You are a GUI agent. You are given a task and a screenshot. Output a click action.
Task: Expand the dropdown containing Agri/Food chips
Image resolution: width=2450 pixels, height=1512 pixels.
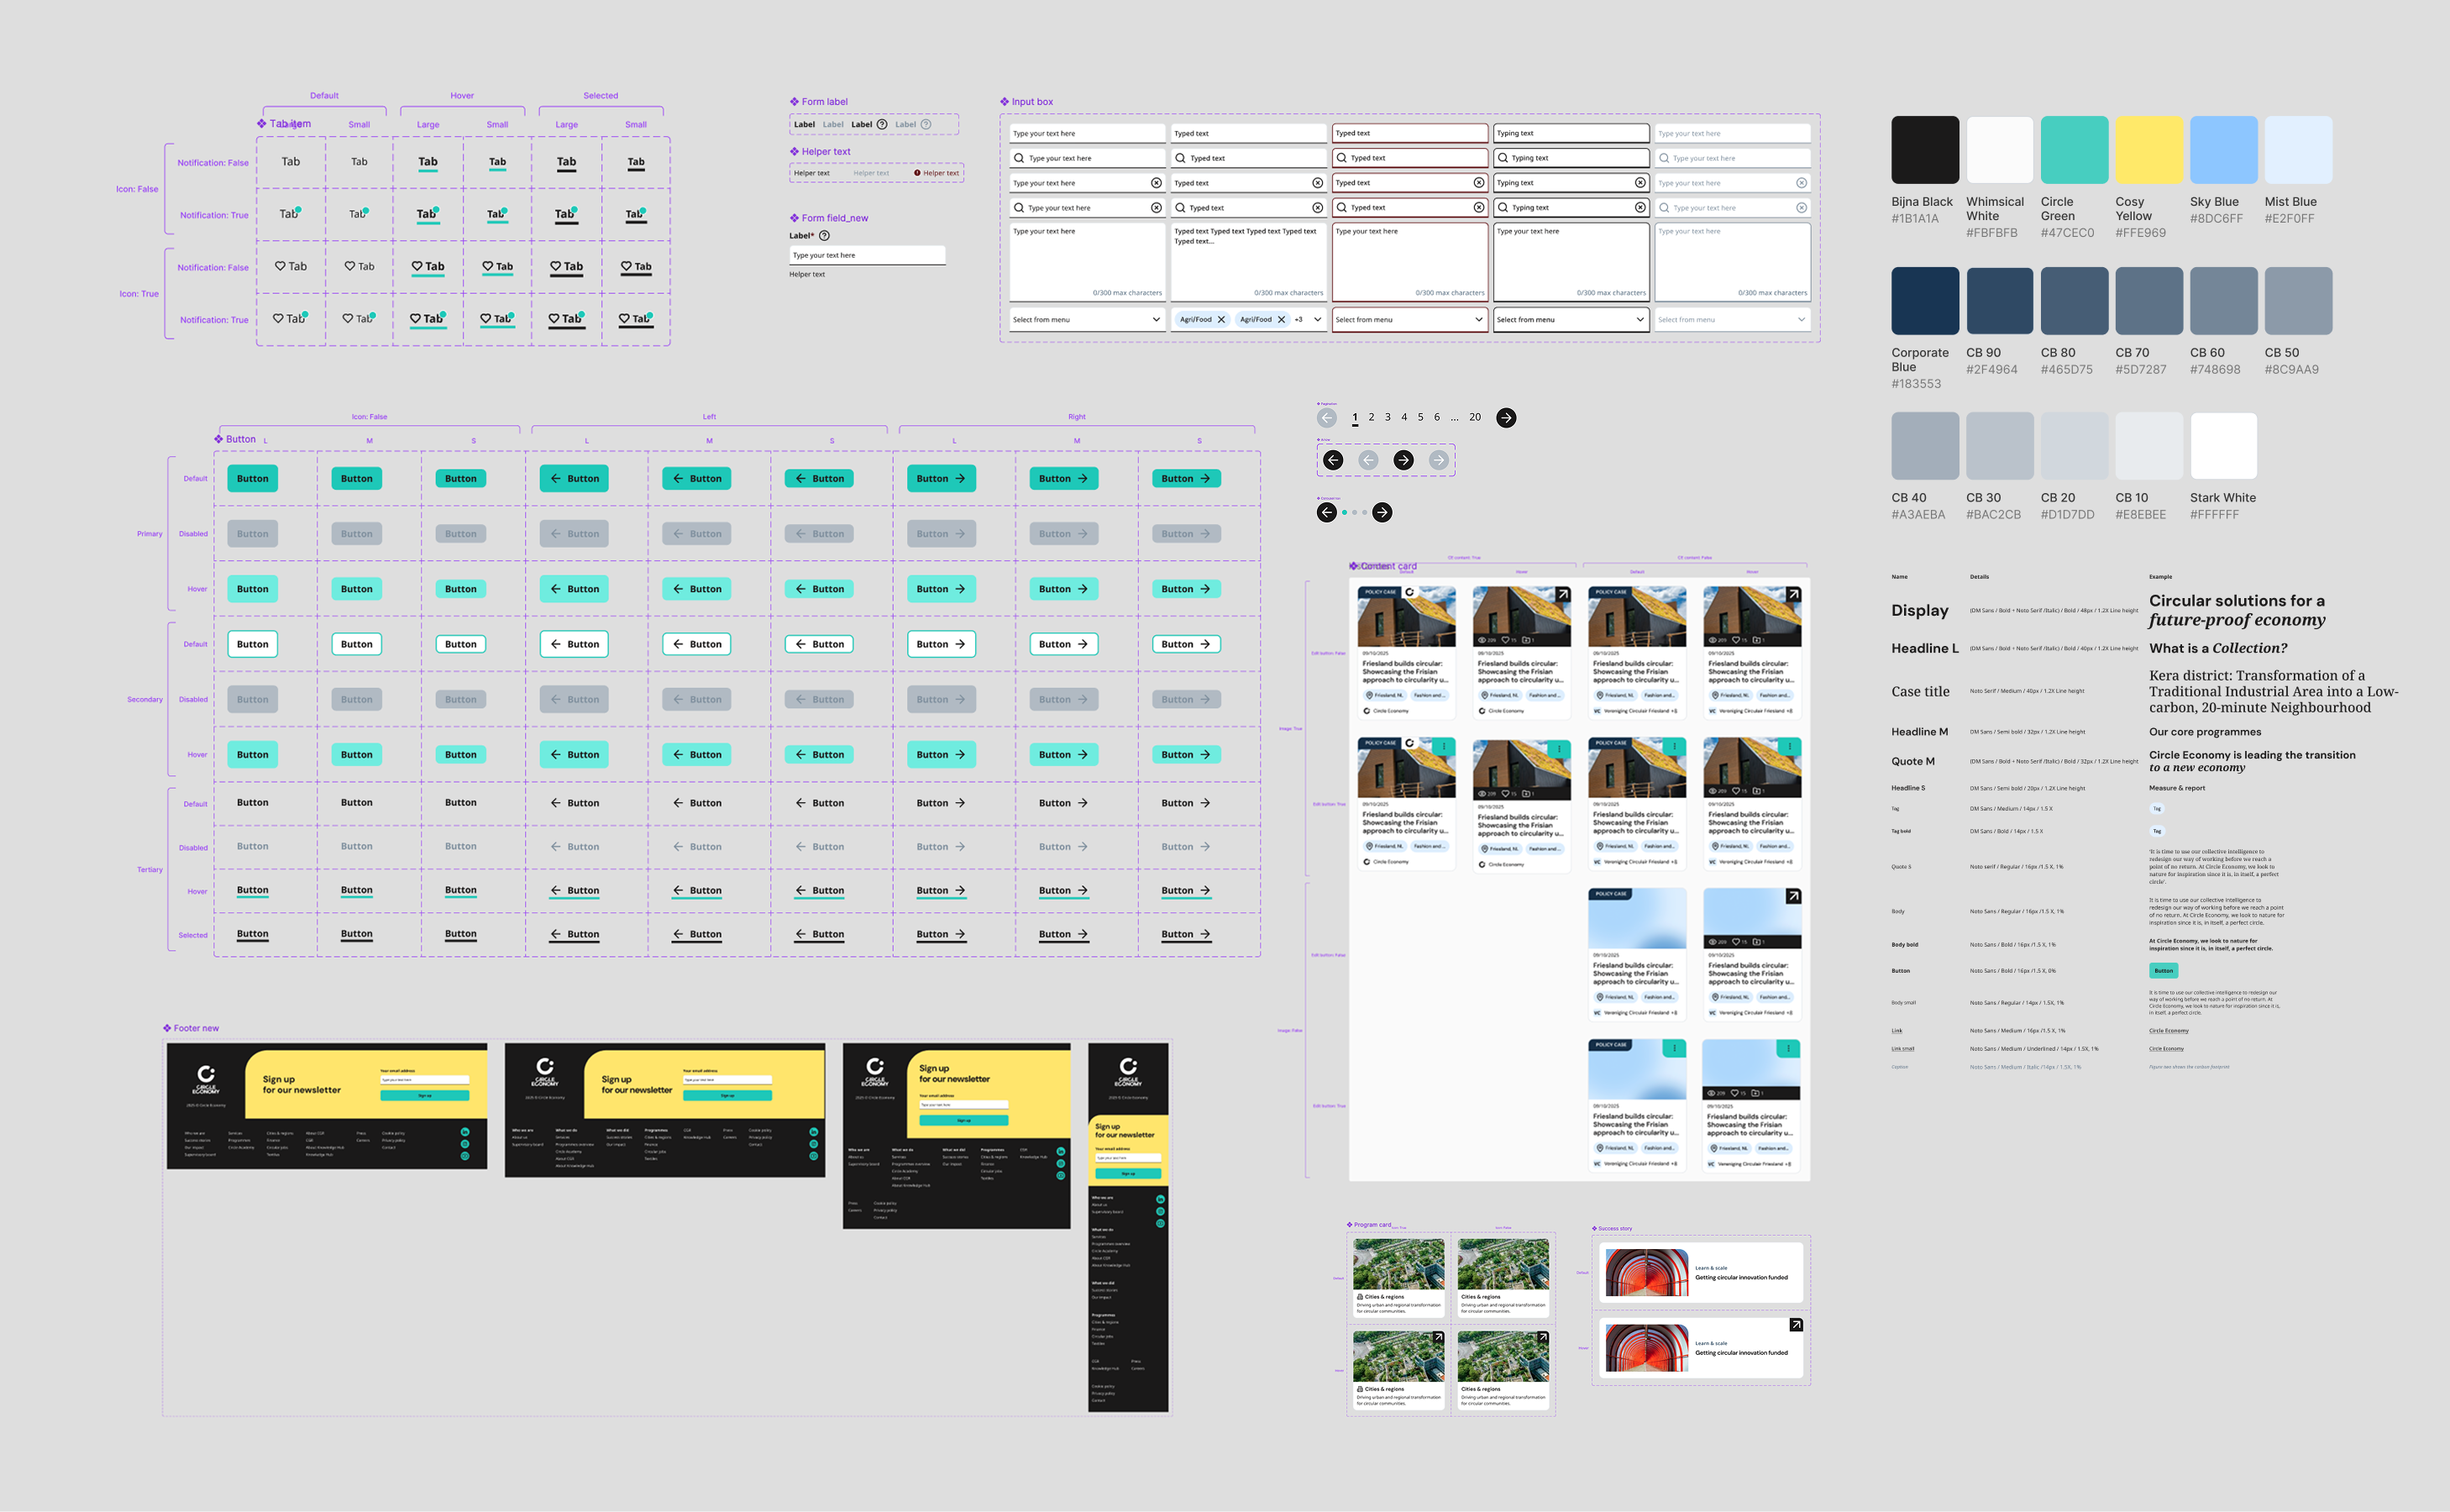pyautogui.click(x=1318, y=320)
